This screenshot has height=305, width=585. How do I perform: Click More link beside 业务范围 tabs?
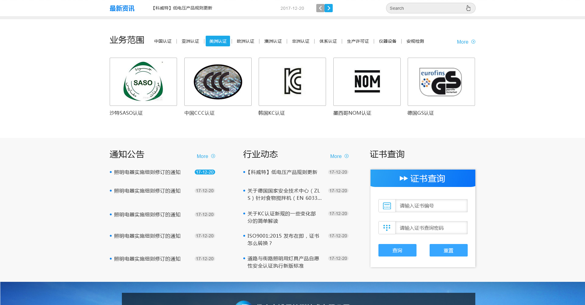(466, 42)
